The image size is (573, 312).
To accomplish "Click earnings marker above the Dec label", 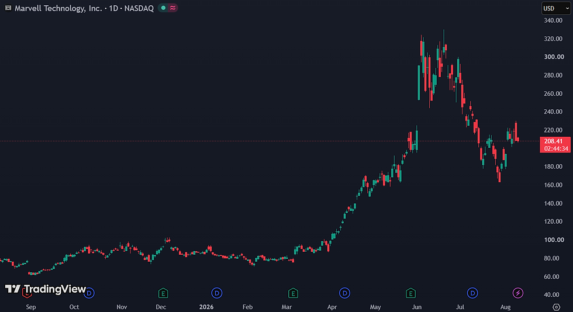I will point(163,293).
